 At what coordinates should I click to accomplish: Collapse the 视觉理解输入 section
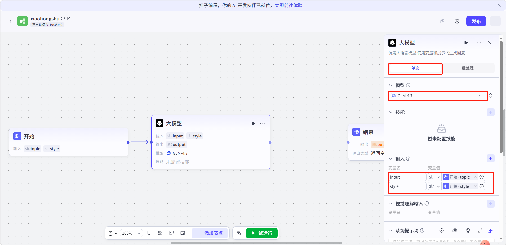coord(390,203)
